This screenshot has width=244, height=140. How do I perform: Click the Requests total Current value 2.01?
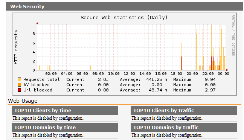(x=103, y=79)
